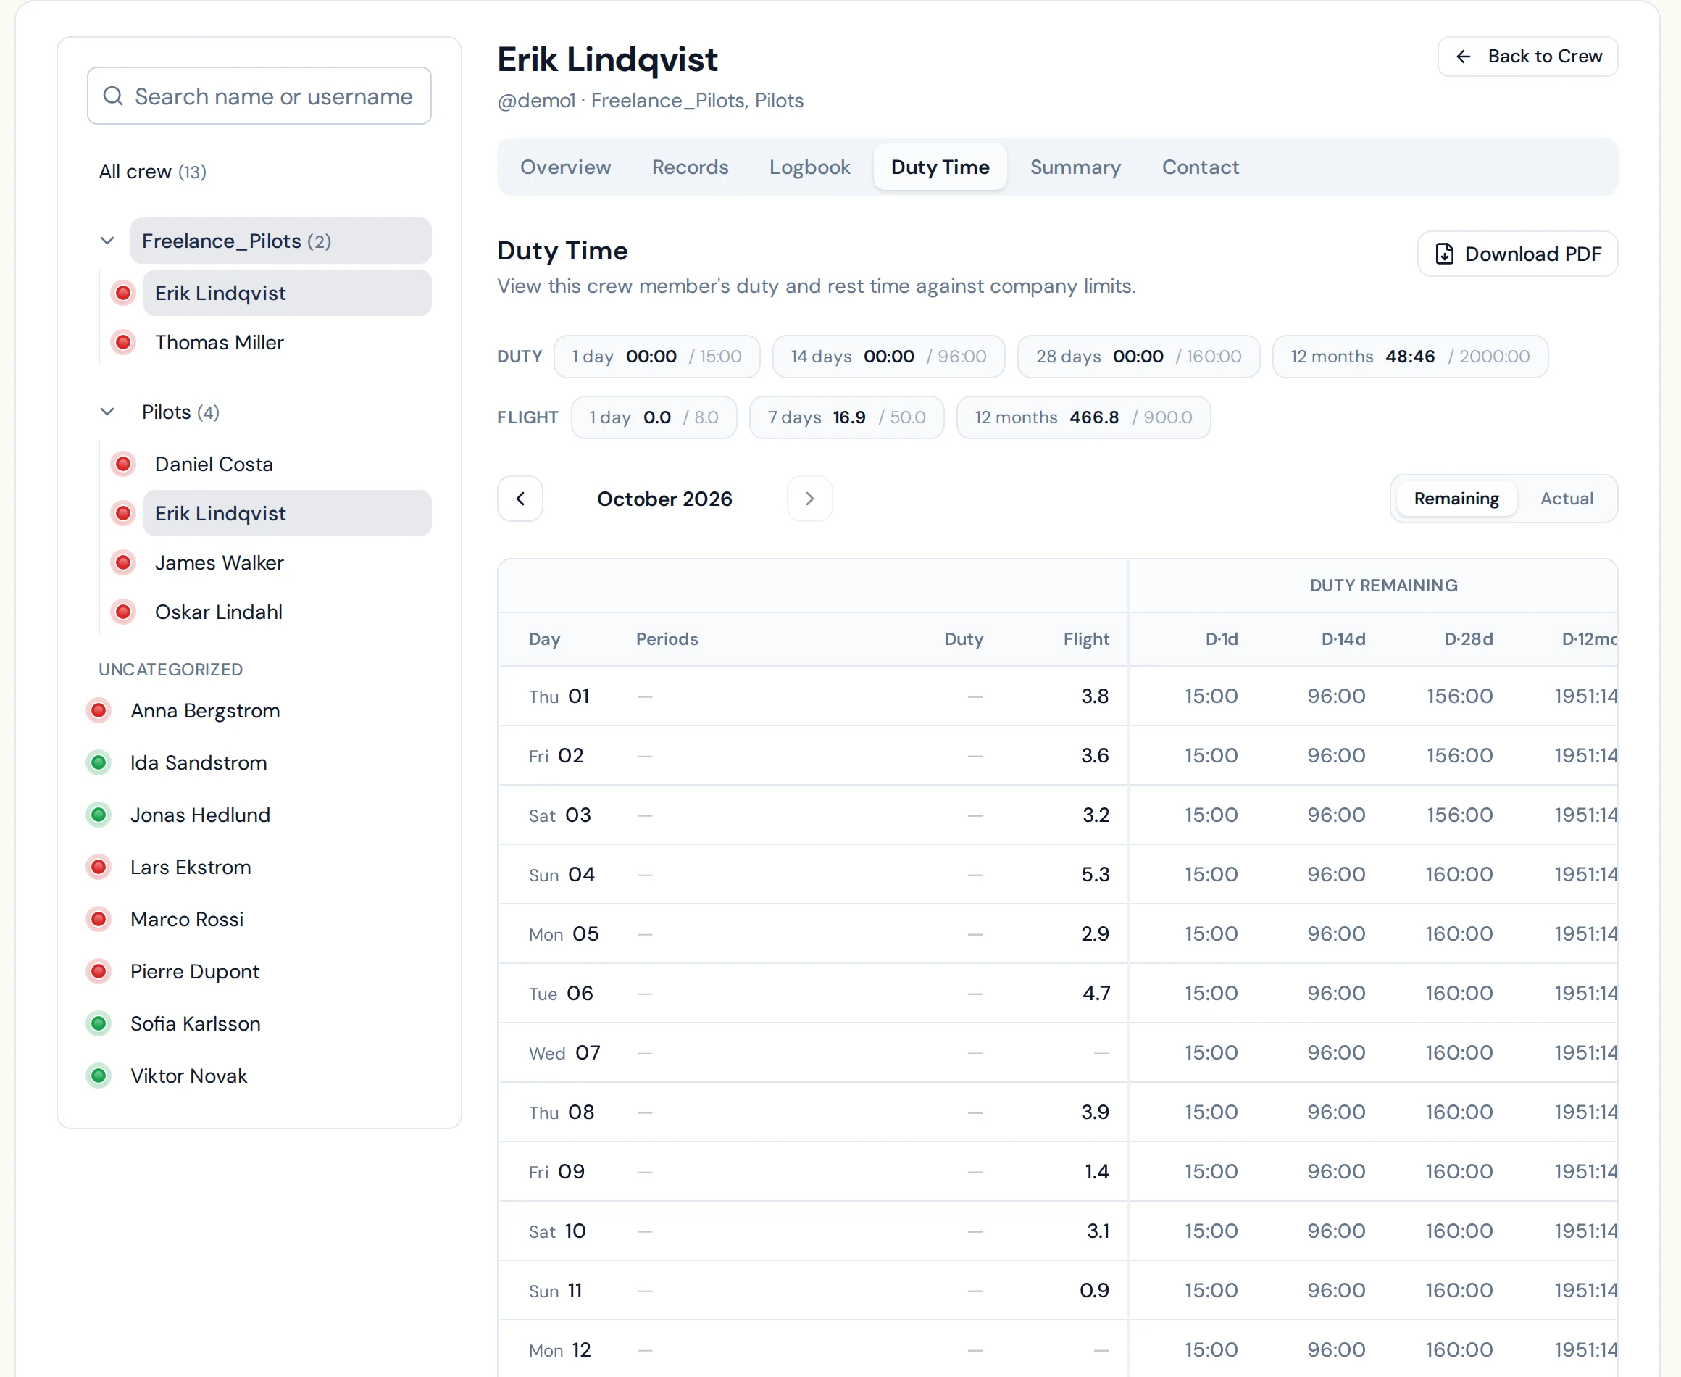Screen dimensions: 1681x1377
Task: Click the back arrow icon in Back to Crew
Action: pos(1463,57)
